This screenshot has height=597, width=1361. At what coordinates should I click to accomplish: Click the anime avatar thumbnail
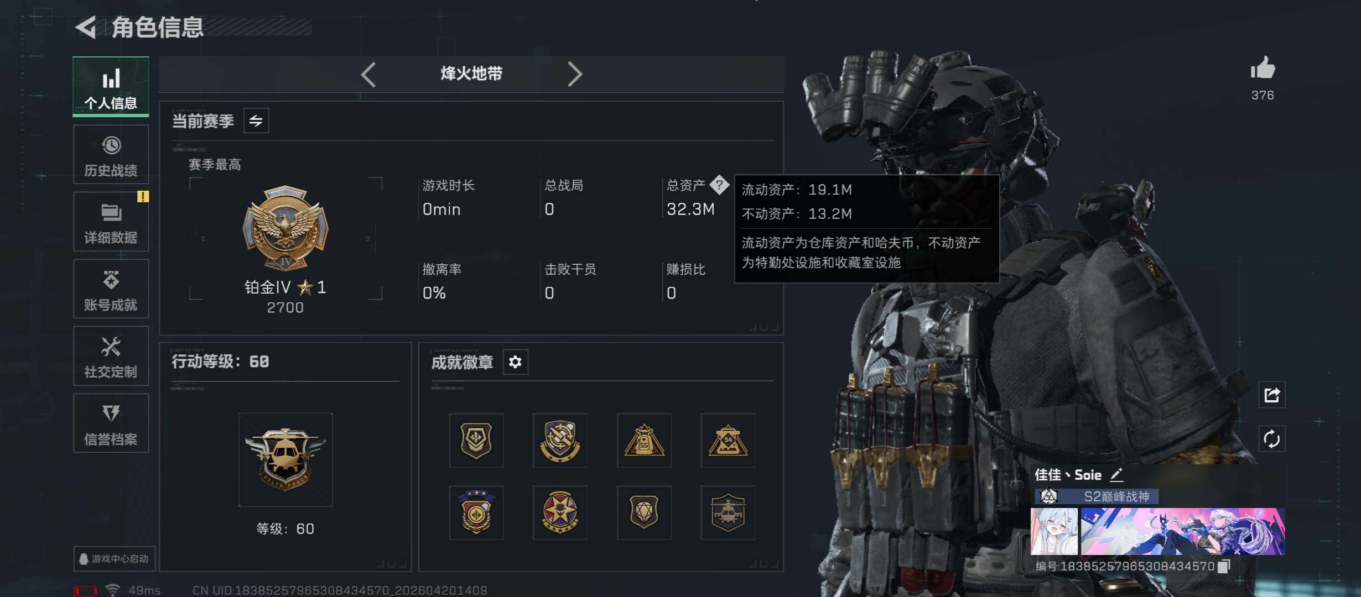coord(1054,531)
